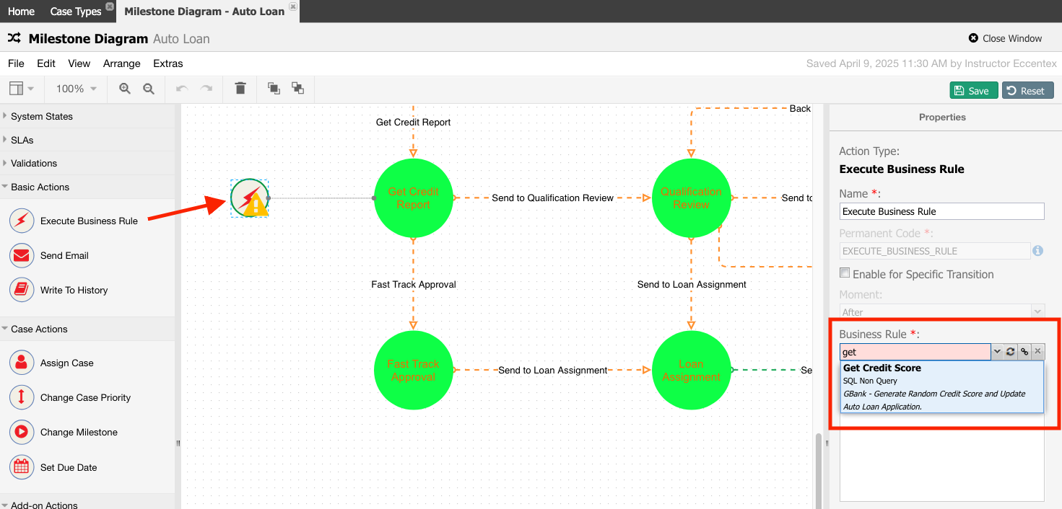Click the info icon beside Permanent Code
Image resolution: width=1062 pixels, height=509 pixels.
pyautogui.click(x=1037, y=251)
